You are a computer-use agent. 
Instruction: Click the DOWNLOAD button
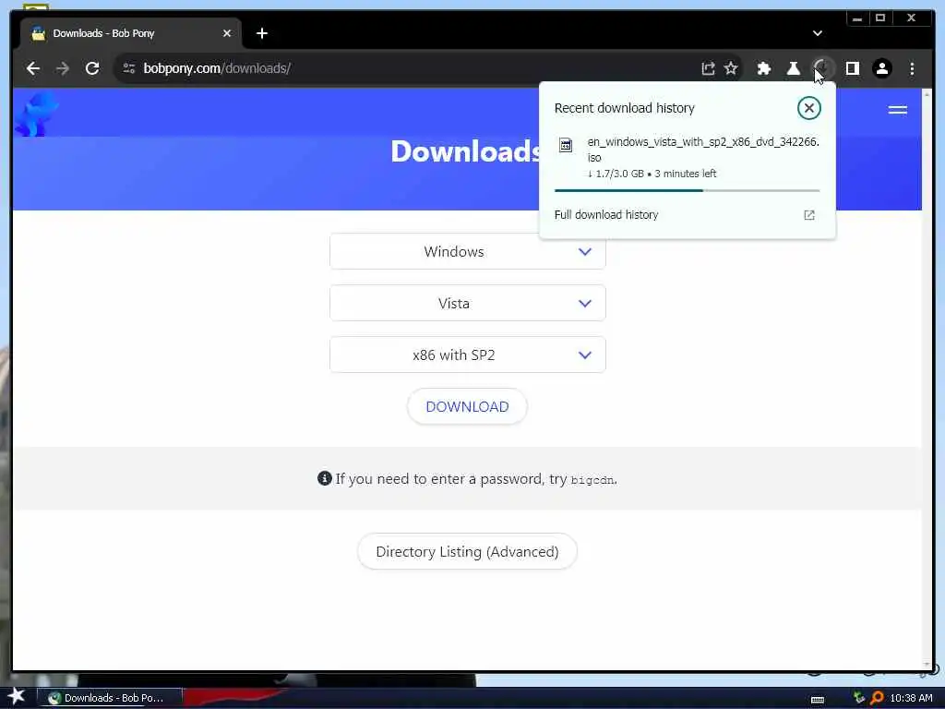[x=467, y=407]
